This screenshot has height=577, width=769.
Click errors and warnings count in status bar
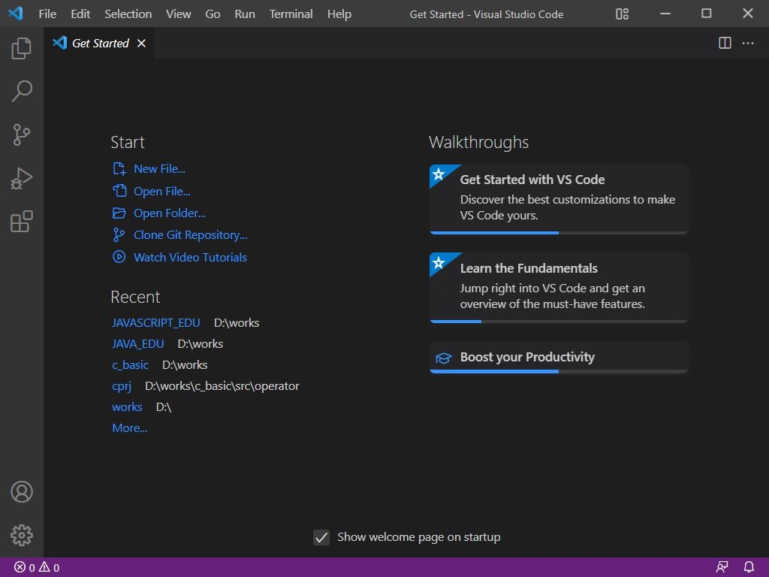pyautogui.click(x=37, y=567)
